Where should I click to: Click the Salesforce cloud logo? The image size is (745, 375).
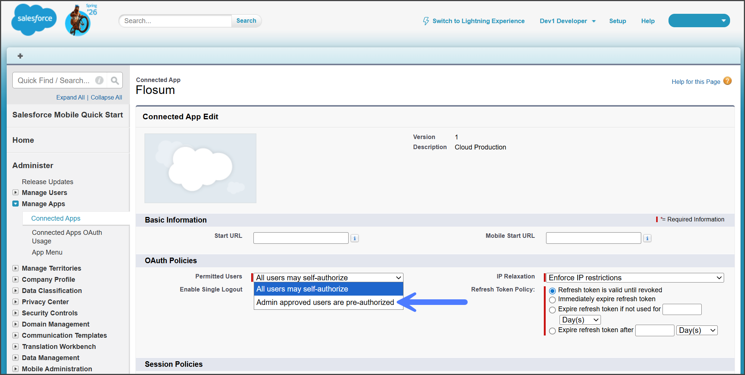[34, 19]
